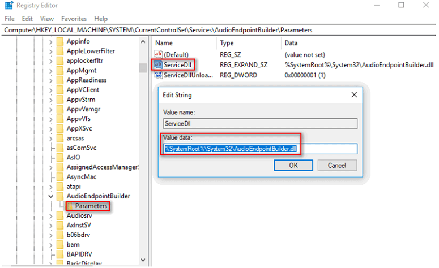Viewport: 439px width, 268px height.
Task: Expand the AppvStrm key
Action: [x=50, y=100]
